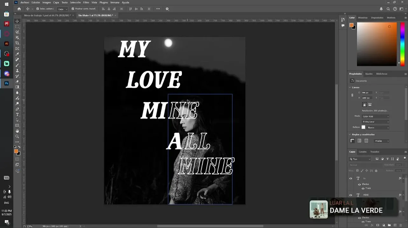Switch to the Canales tab
This screenshot has width=408, height=228.
click(363, 152)
